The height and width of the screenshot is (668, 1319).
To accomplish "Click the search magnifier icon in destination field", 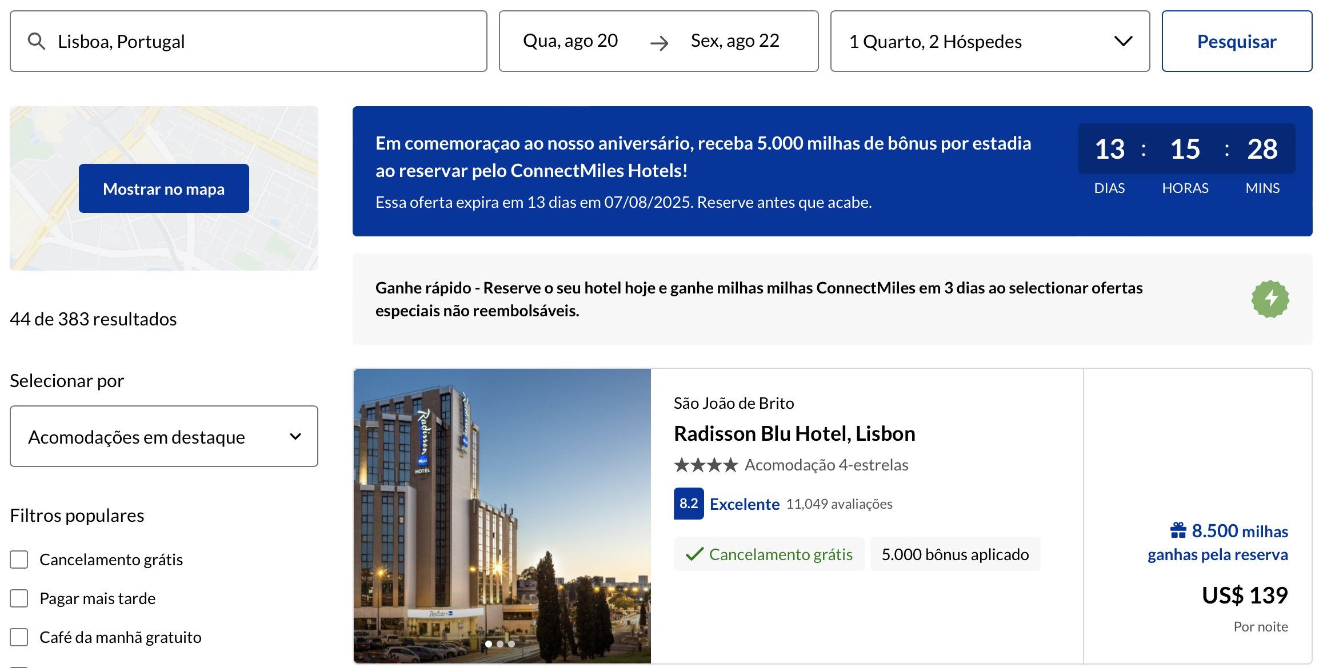I will click(37, 41).
